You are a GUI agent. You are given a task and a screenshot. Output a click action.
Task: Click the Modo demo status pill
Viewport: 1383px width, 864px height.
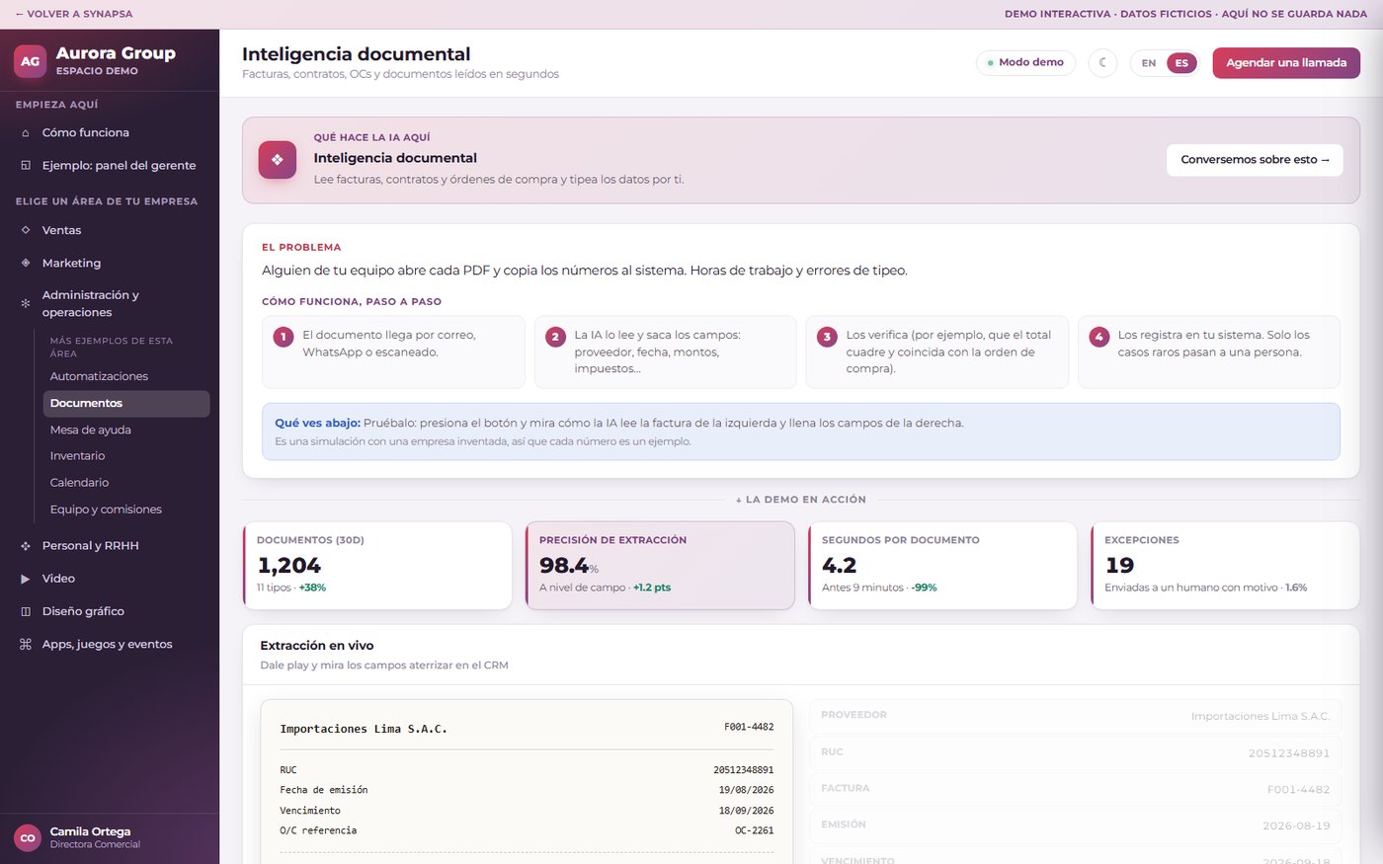[1025, 62]
